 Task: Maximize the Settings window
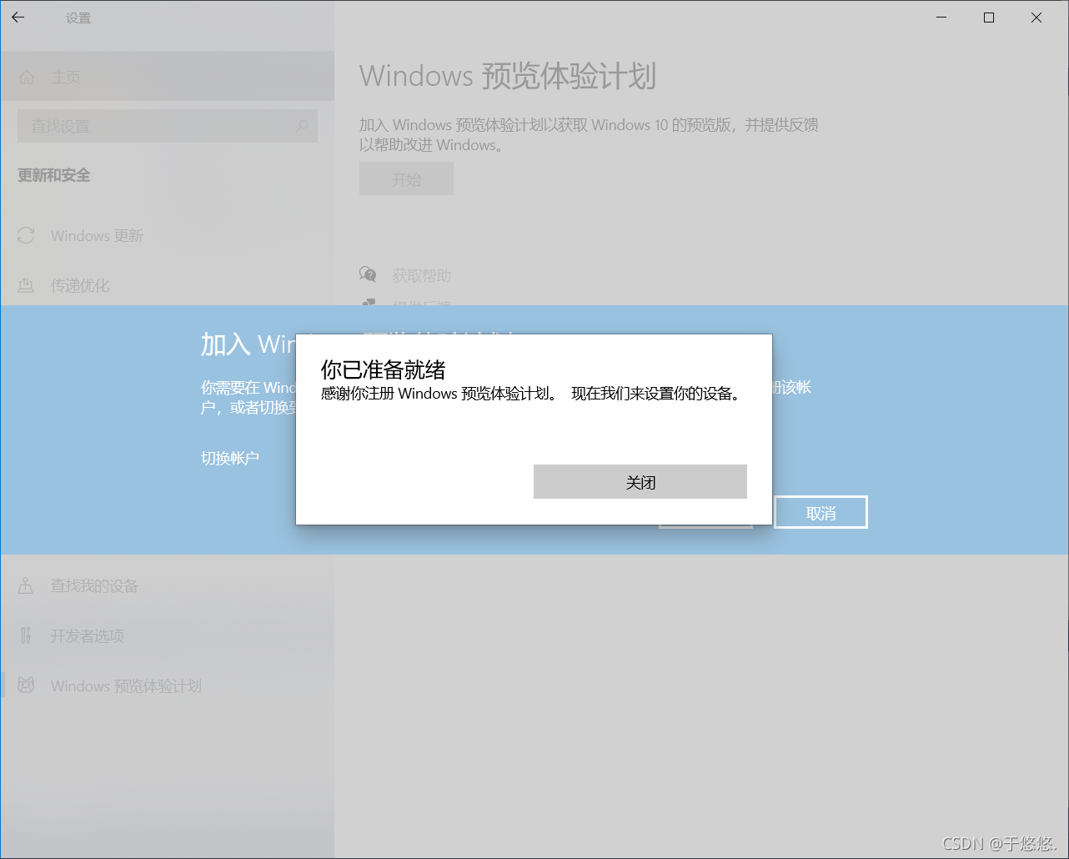989,18
